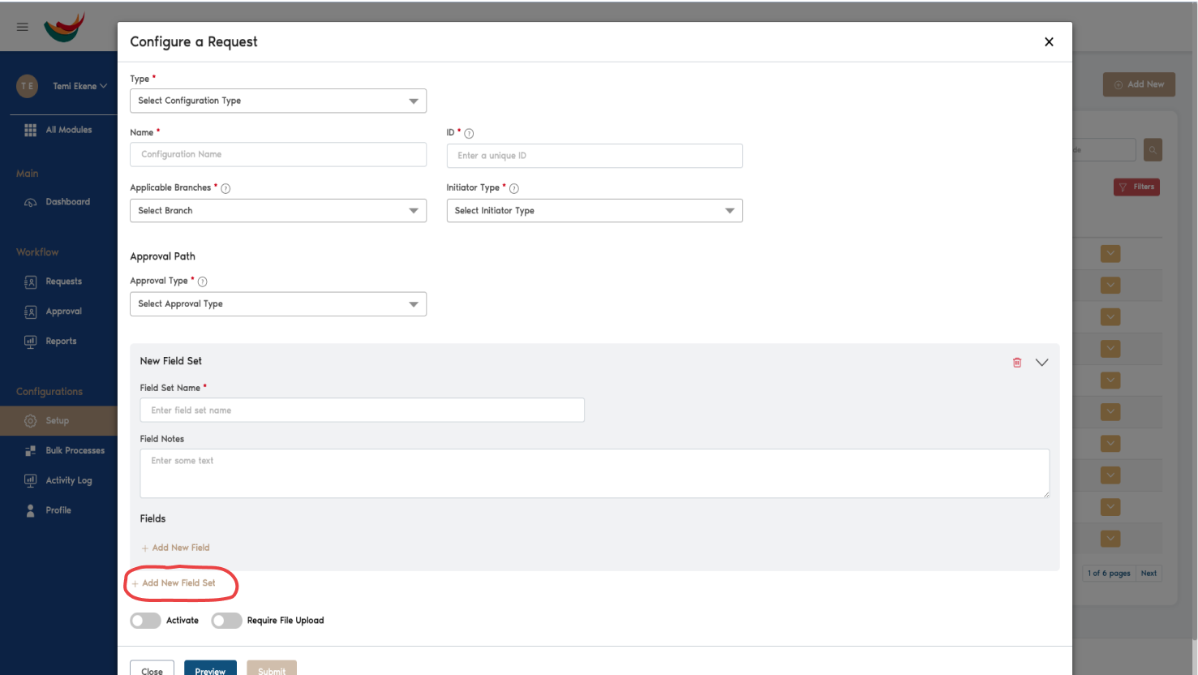Click the Configuration Name input field
Viewport: 1198px width, 675px height.
tap(278, 154)
